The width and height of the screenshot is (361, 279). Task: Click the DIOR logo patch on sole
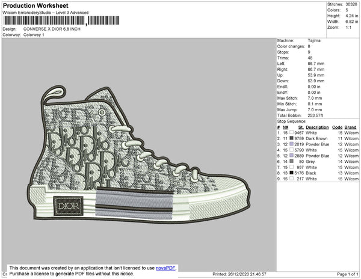pos(69,206)
